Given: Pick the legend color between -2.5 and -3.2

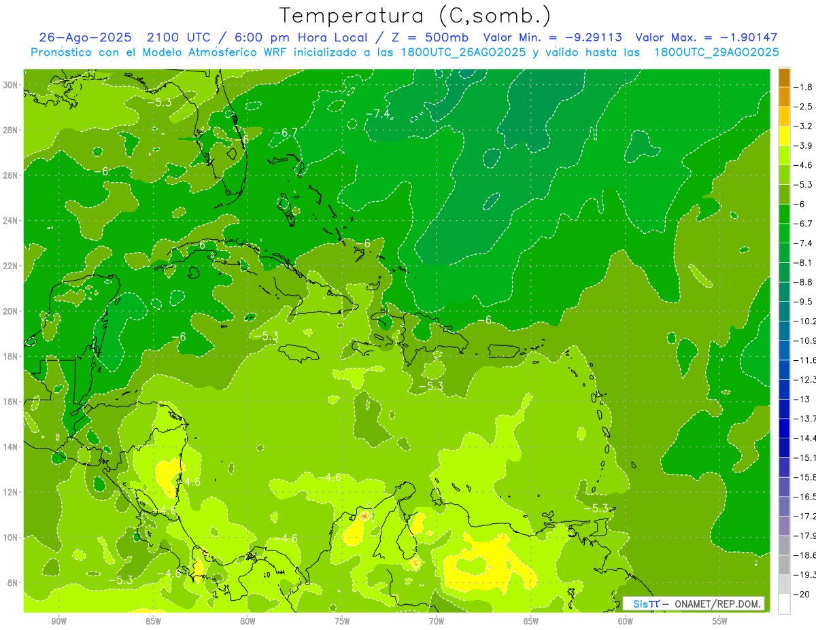Looking at the screenshot, I should [x=784, y=116].
